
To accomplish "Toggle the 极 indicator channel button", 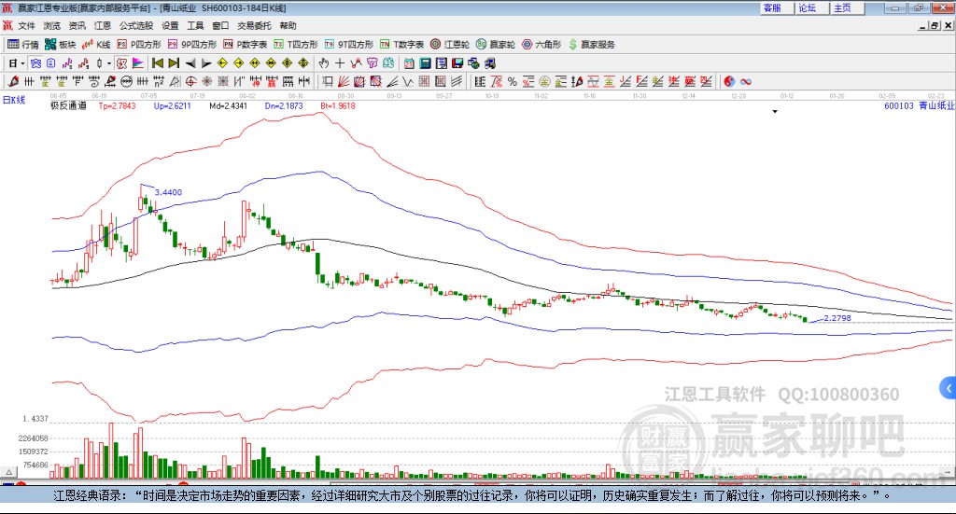I will coord(121,63).
